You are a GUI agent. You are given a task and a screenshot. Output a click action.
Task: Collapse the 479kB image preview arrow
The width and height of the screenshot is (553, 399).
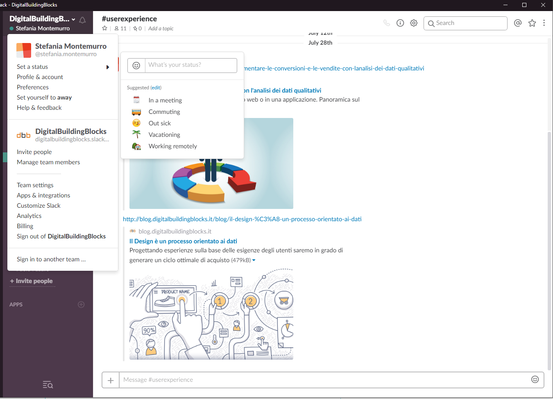(254, 260)
